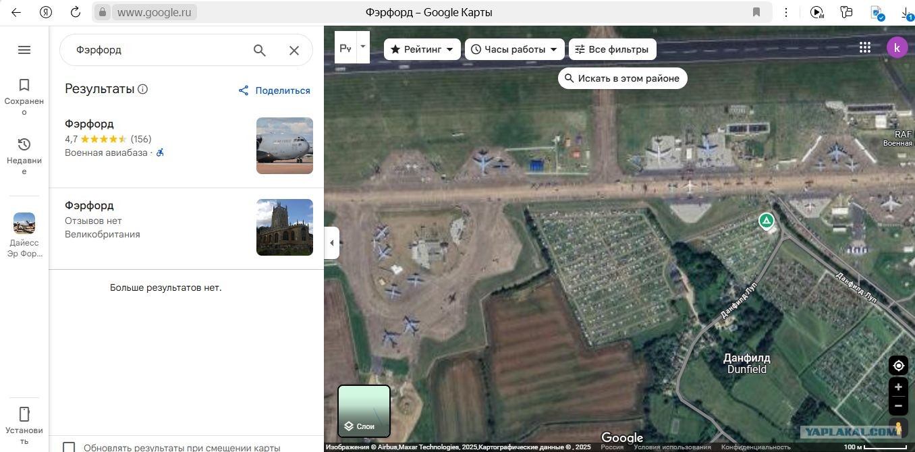The width and height of the screenshot is (915, 452).
Task: Switch map view using the Слои layers thumbnail
Action: click(x=364, y=411)
